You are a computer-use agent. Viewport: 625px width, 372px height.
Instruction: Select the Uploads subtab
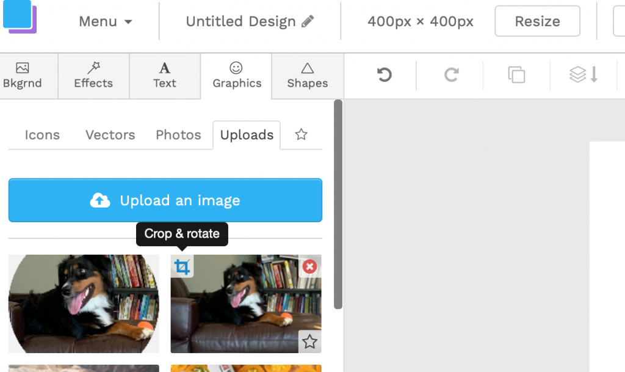247,135
